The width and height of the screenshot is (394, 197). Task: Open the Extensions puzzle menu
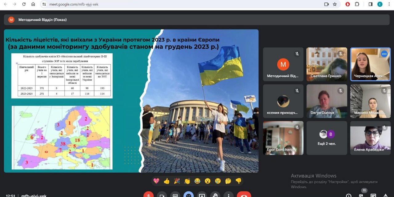[x=357, y=4]
